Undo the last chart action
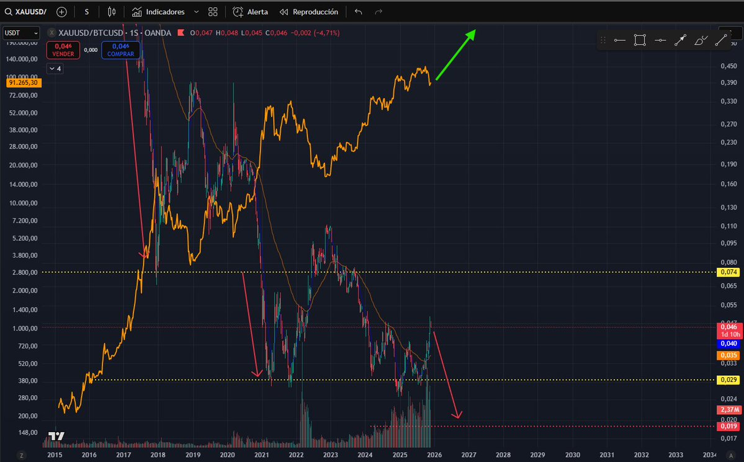 click(359, 12)
